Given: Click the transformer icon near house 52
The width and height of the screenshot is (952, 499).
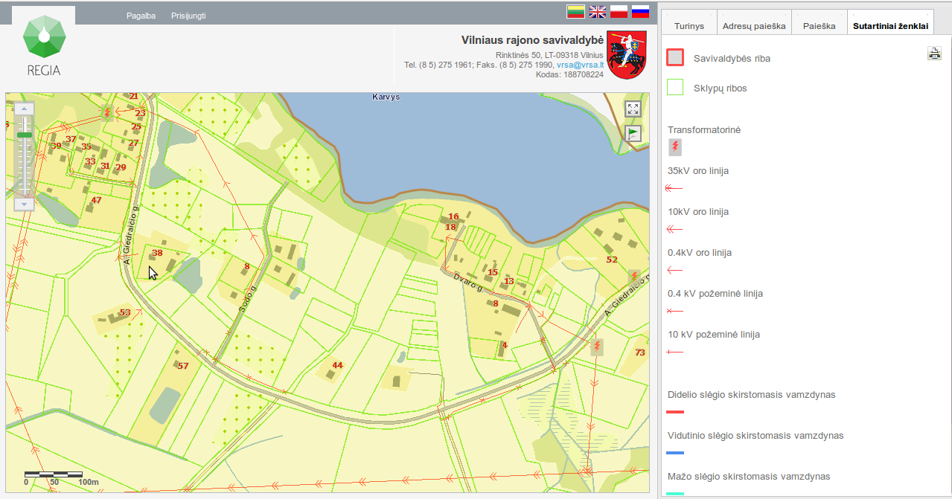Looking at the screenshot, I should 634,277.
